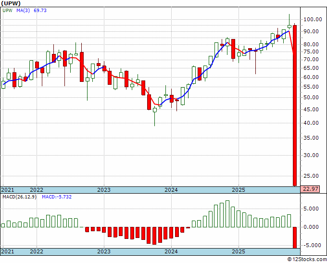Click 2022 on the MACD panel time axis
Viewport: 327px width, 263px height.
pos(37,251)
